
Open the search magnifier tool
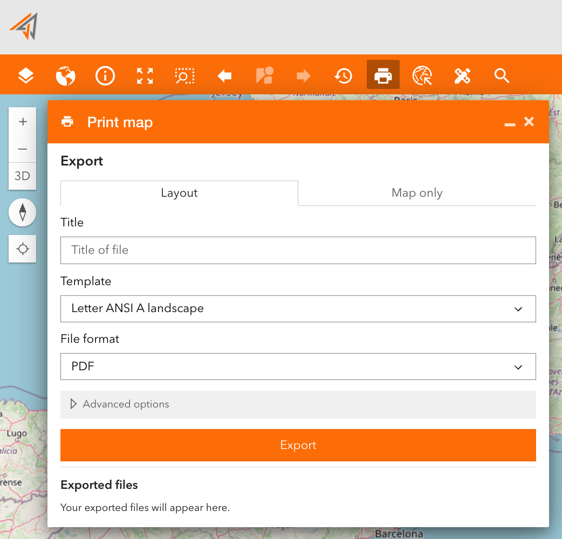502,75
